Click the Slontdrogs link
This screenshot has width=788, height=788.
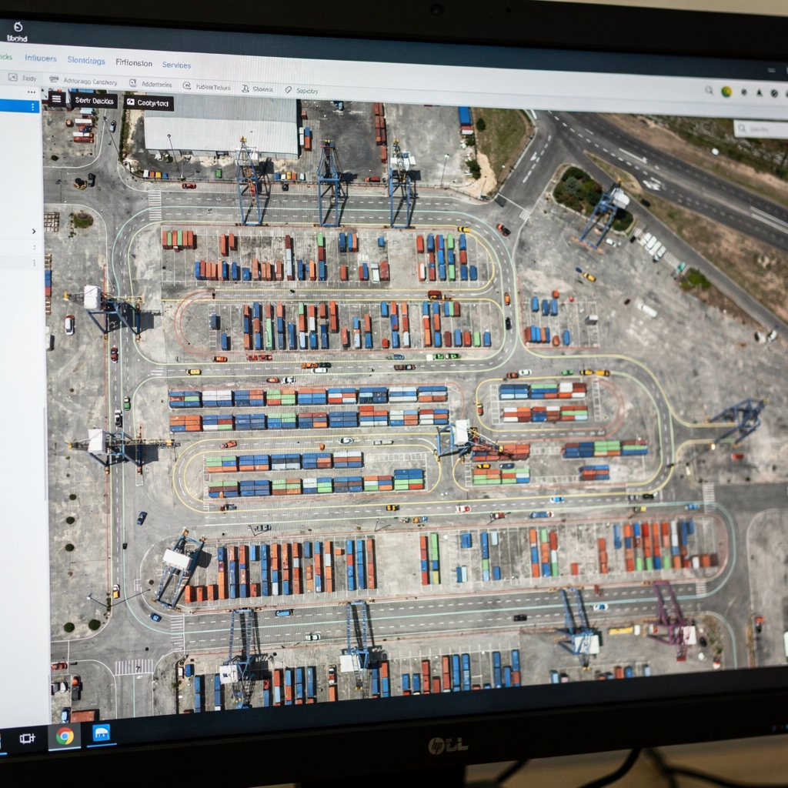click(x=85, y=61)
